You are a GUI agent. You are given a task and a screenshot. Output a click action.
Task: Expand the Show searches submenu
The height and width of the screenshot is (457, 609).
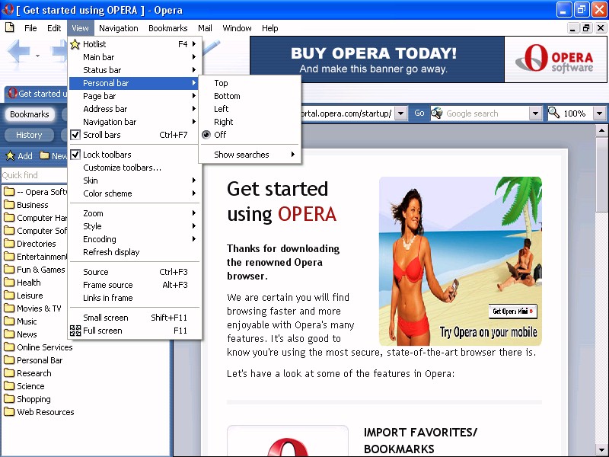pos(250,155)
